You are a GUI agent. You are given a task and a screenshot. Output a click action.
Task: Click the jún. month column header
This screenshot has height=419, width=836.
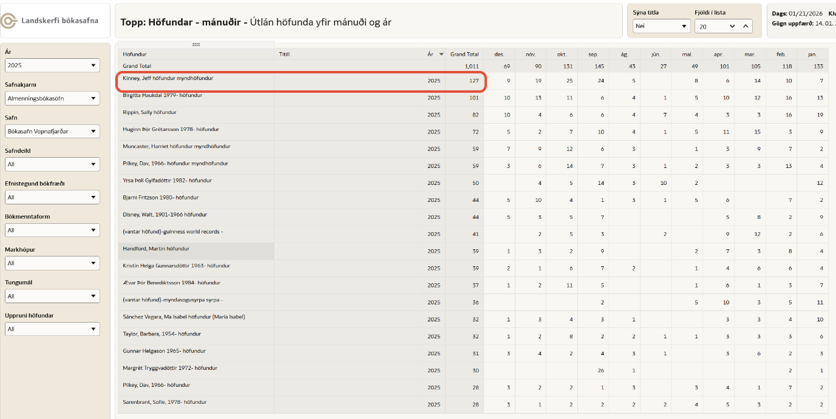click(x=656, y=54)
